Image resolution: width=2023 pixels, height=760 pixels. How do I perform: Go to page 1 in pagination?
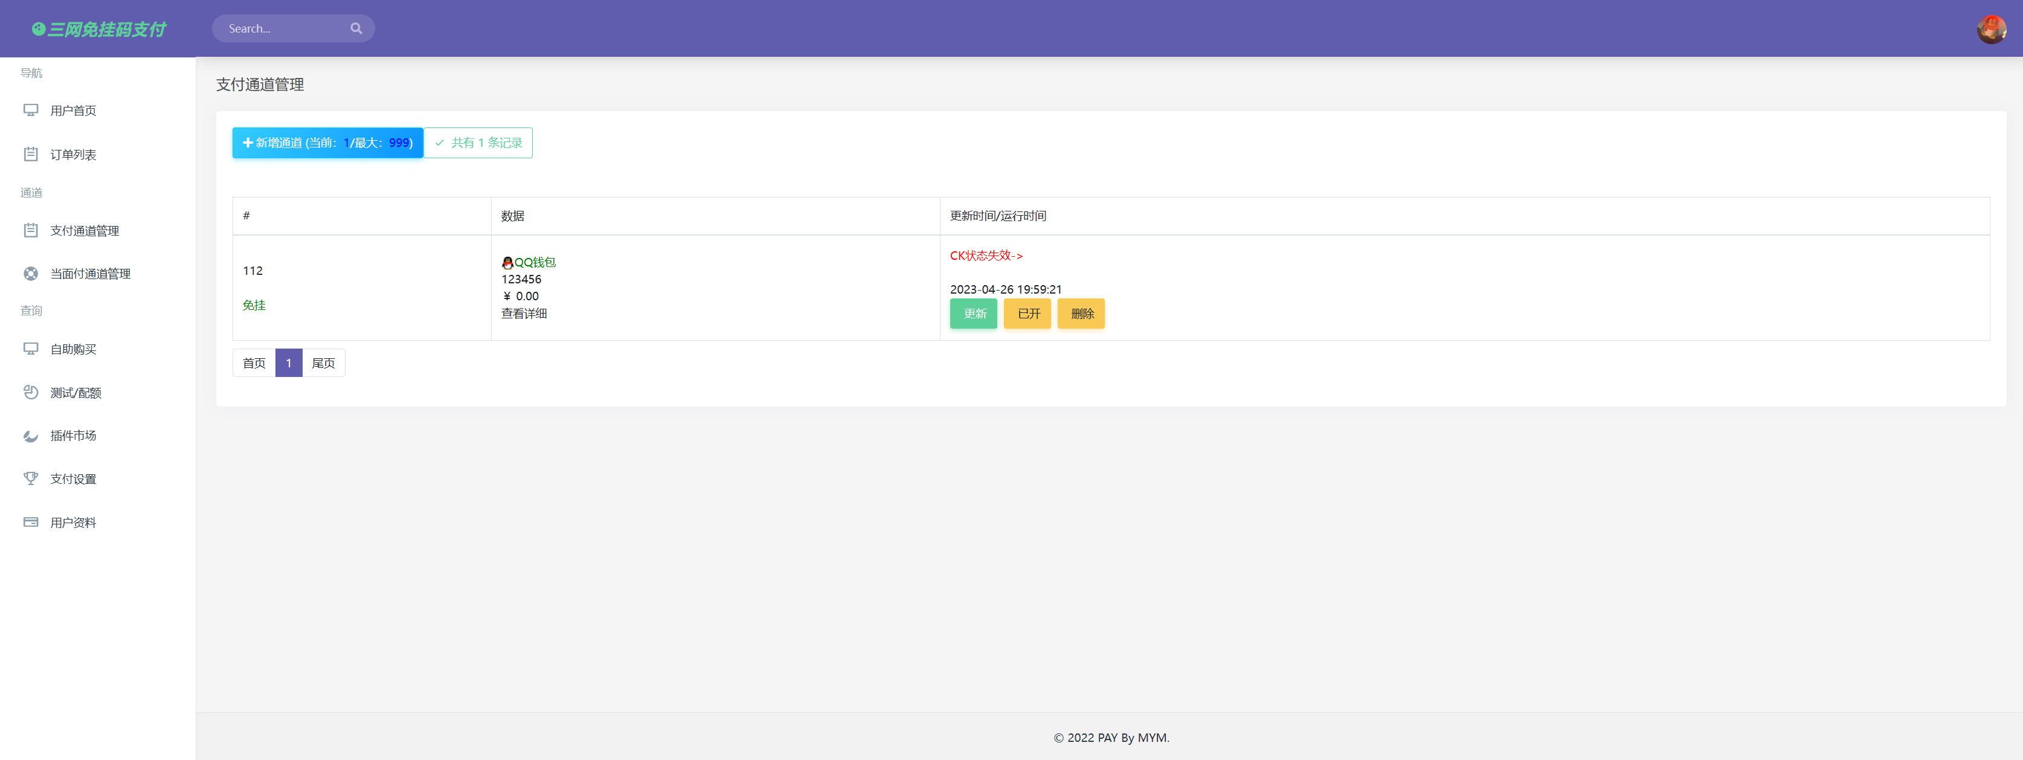pyautogui.click(x=288, y=364)
